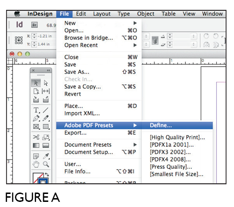234x207 pixels.
Task: Click the Y position field
Action: [x=46, y=44]
